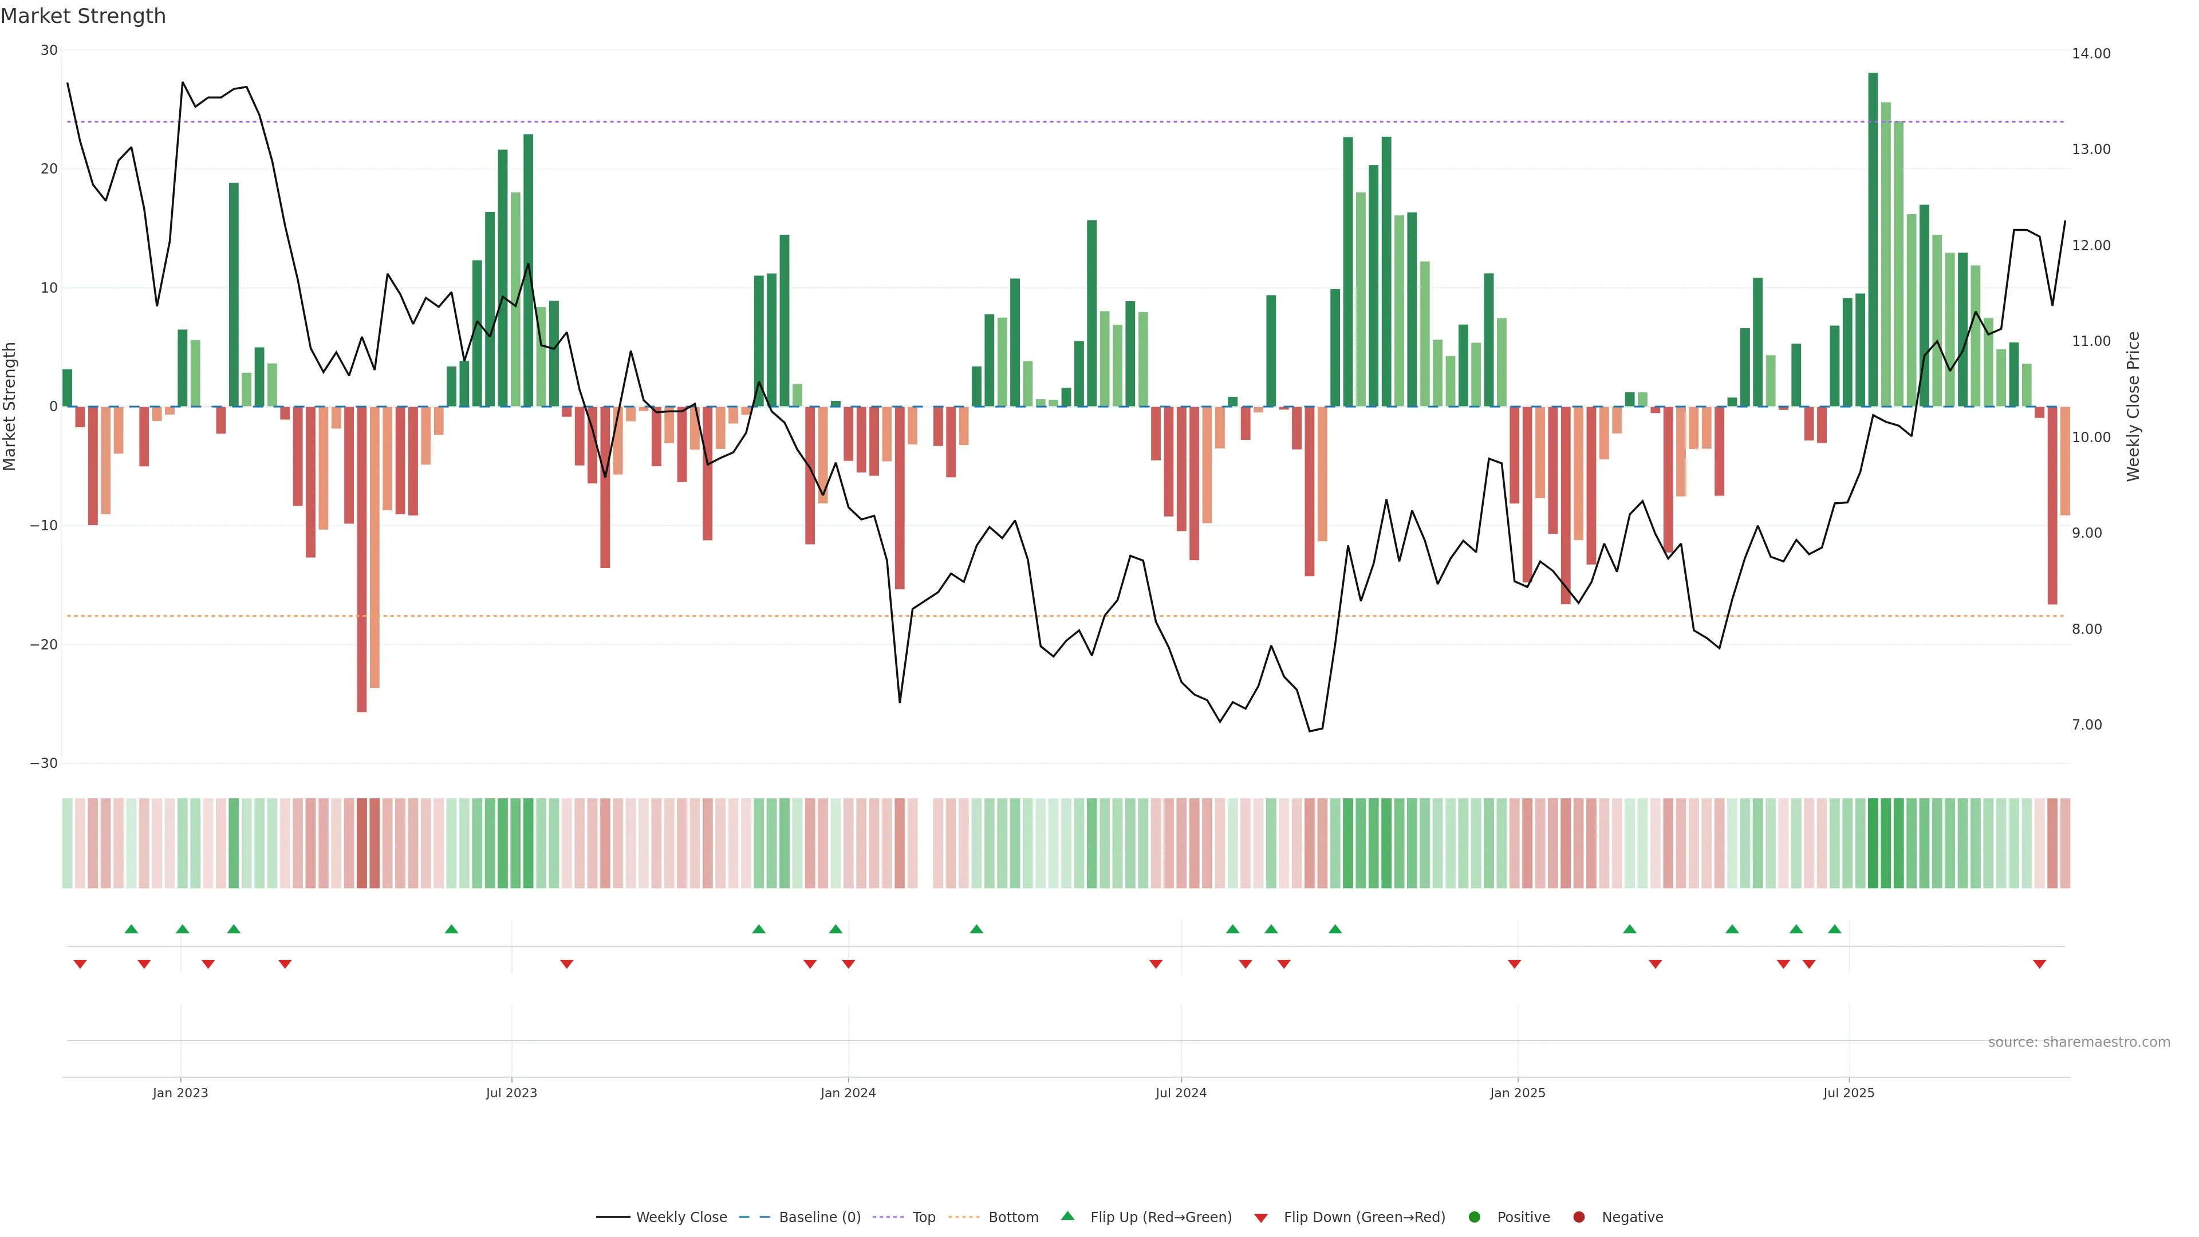Click the Positive green circle legend icon
The width and height of the screenshot is (2199, 1237).
[x=1474, y=1218]
